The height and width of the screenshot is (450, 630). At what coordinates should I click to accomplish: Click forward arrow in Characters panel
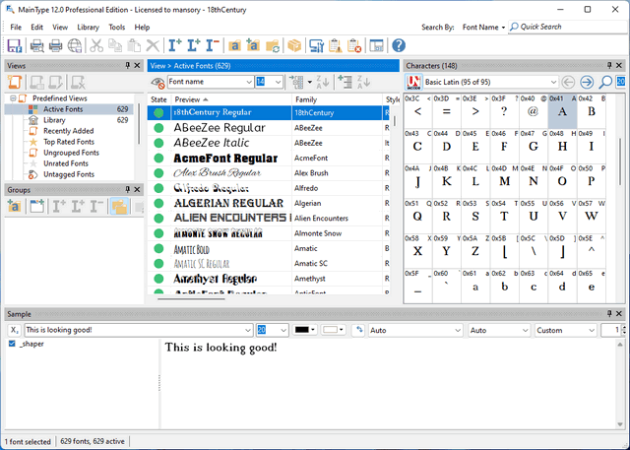click(588, 82)
